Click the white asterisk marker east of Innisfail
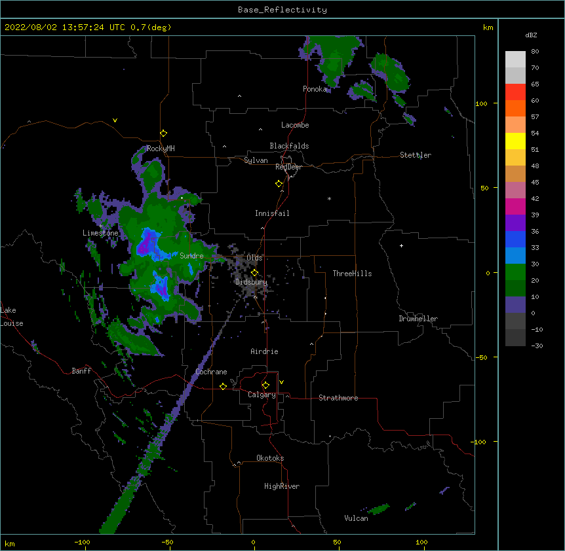 point(329,198)
